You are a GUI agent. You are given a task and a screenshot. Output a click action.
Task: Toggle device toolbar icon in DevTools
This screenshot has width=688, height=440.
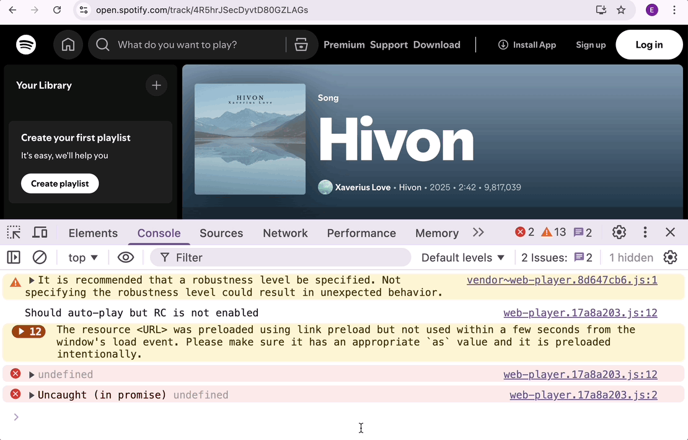tap(40, 232)
